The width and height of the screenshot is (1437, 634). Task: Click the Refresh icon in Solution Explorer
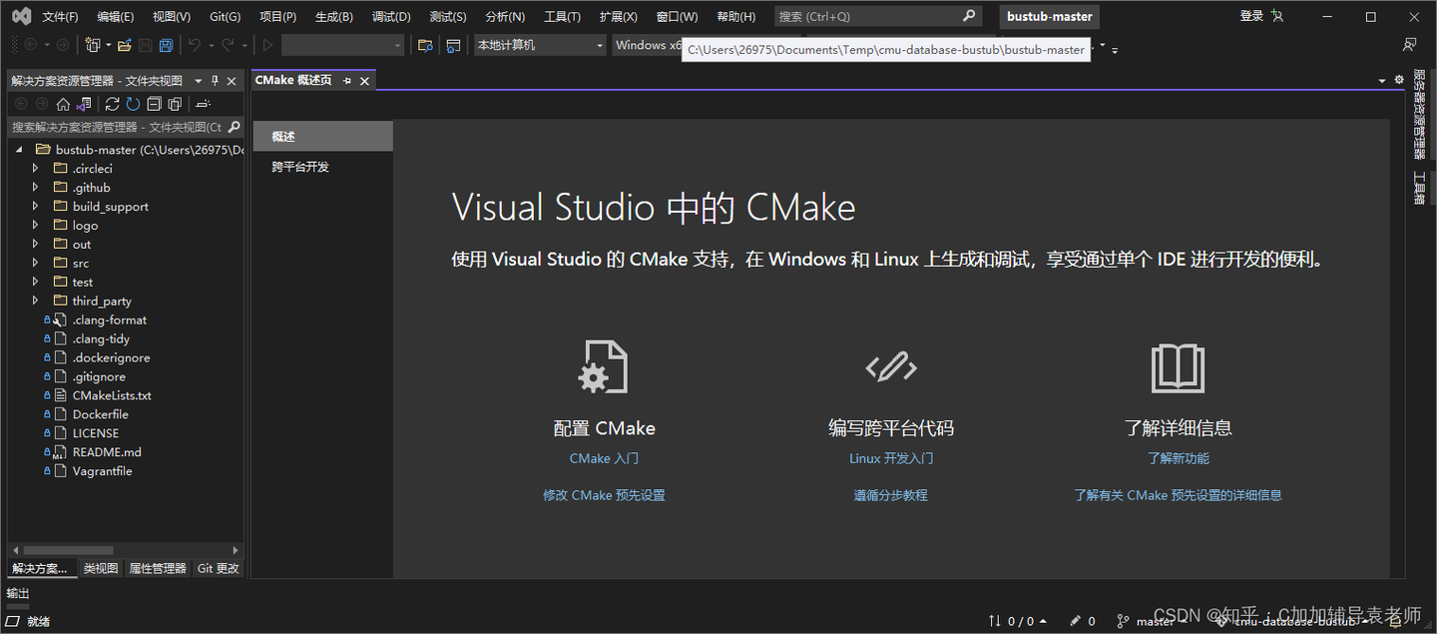tap(133, 103)
